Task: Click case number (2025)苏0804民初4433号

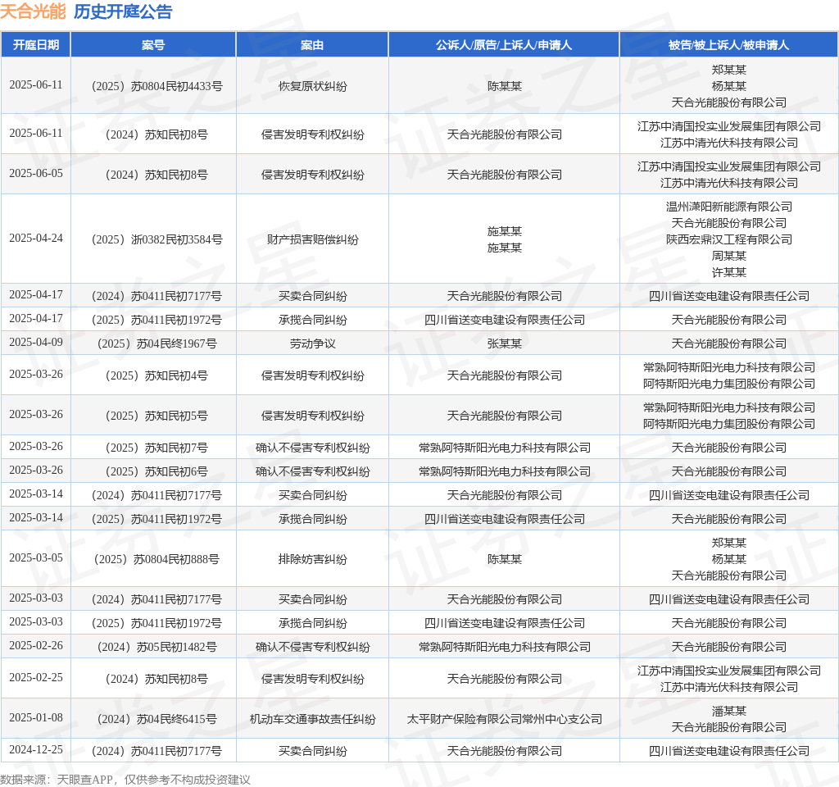Action: pyautogui.click(x=156, y=86)
